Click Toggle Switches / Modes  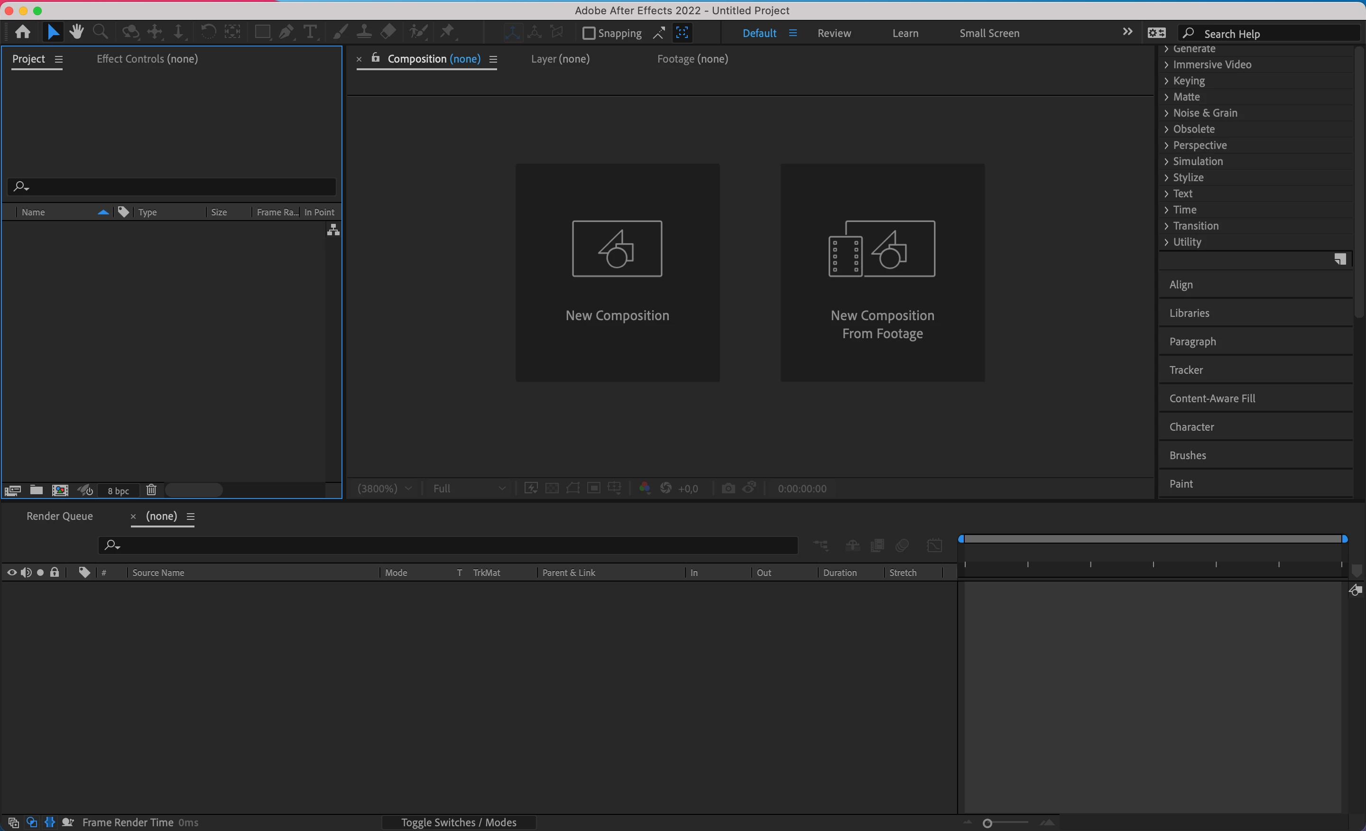[x=459, y=822]
